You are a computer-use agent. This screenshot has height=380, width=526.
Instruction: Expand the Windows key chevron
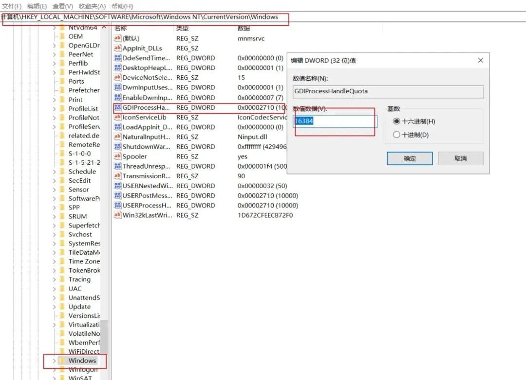click(55, 361)
